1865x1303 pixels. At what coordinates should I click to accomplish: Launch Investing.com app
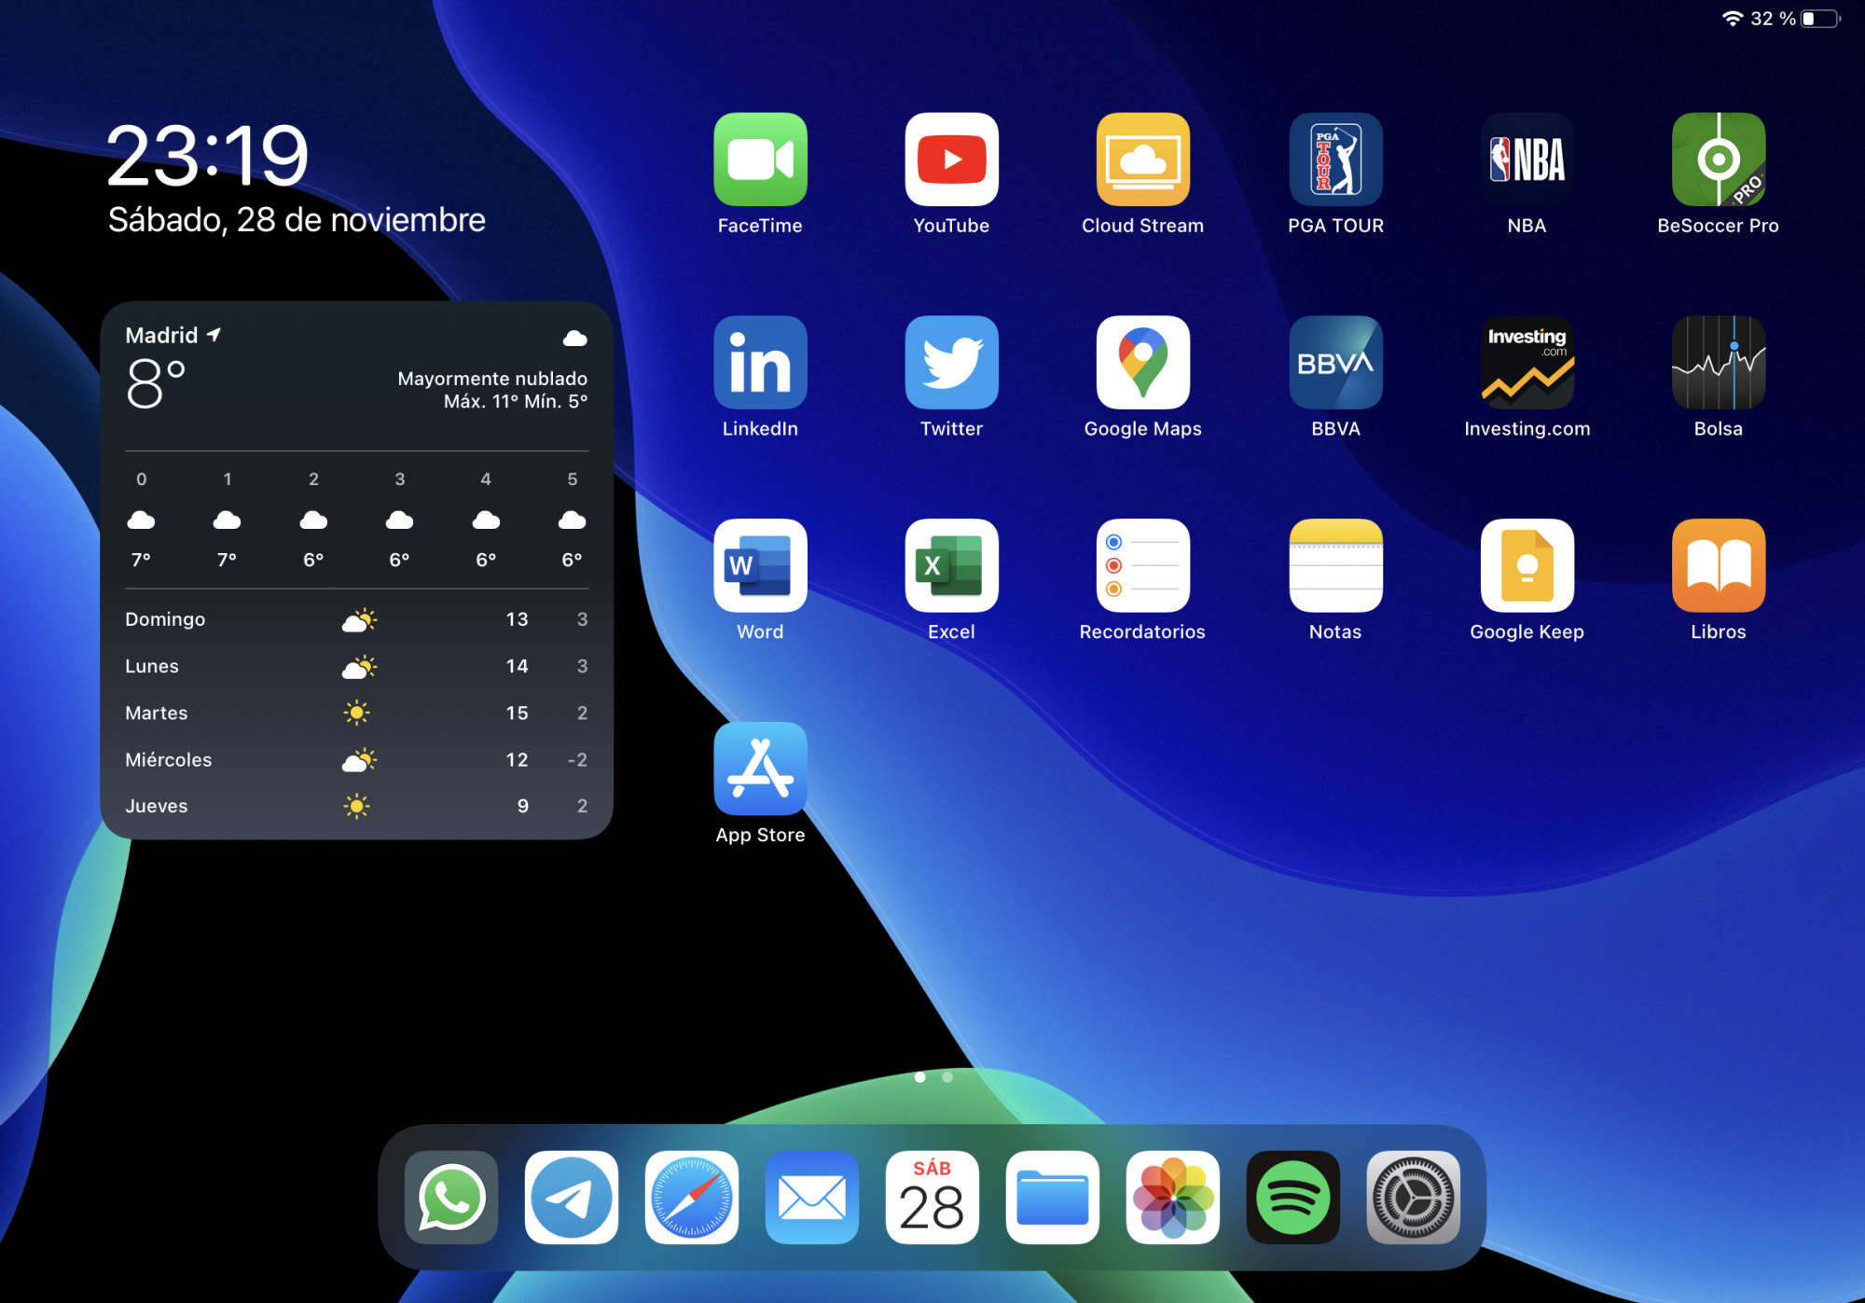point(1527,363)
